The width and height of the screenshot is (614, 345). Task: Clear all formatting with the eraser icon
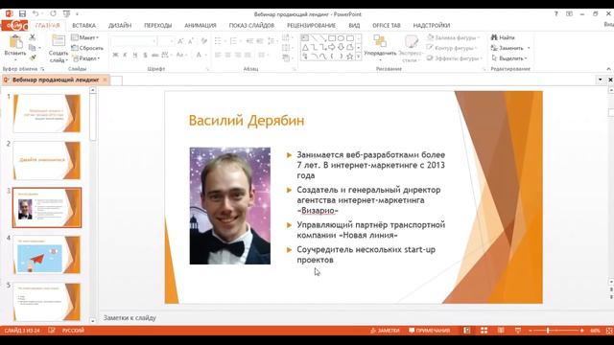point(203,41)
